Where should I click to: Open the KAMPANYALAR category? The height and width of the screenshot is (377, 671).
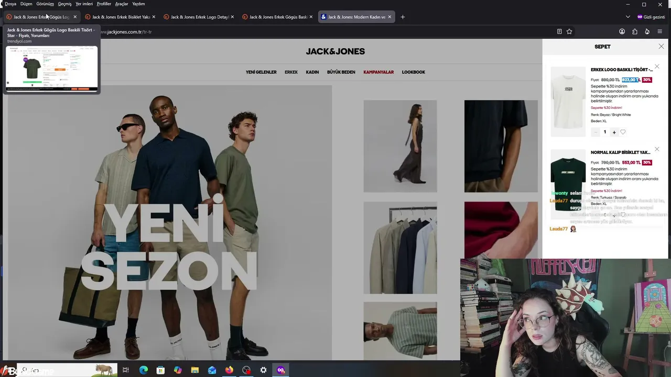point(378,72)
